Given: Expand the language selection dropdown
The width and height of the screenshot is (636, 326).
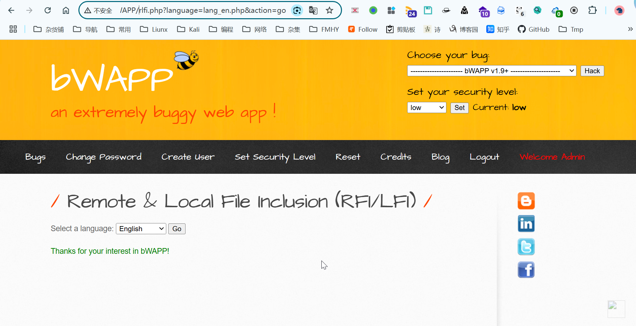Looking at the screenshot, I should (x=141, y=229).
